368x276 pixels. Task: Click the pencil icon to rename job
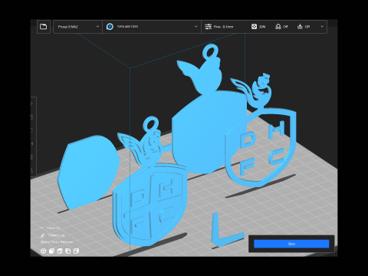(42, 235)
